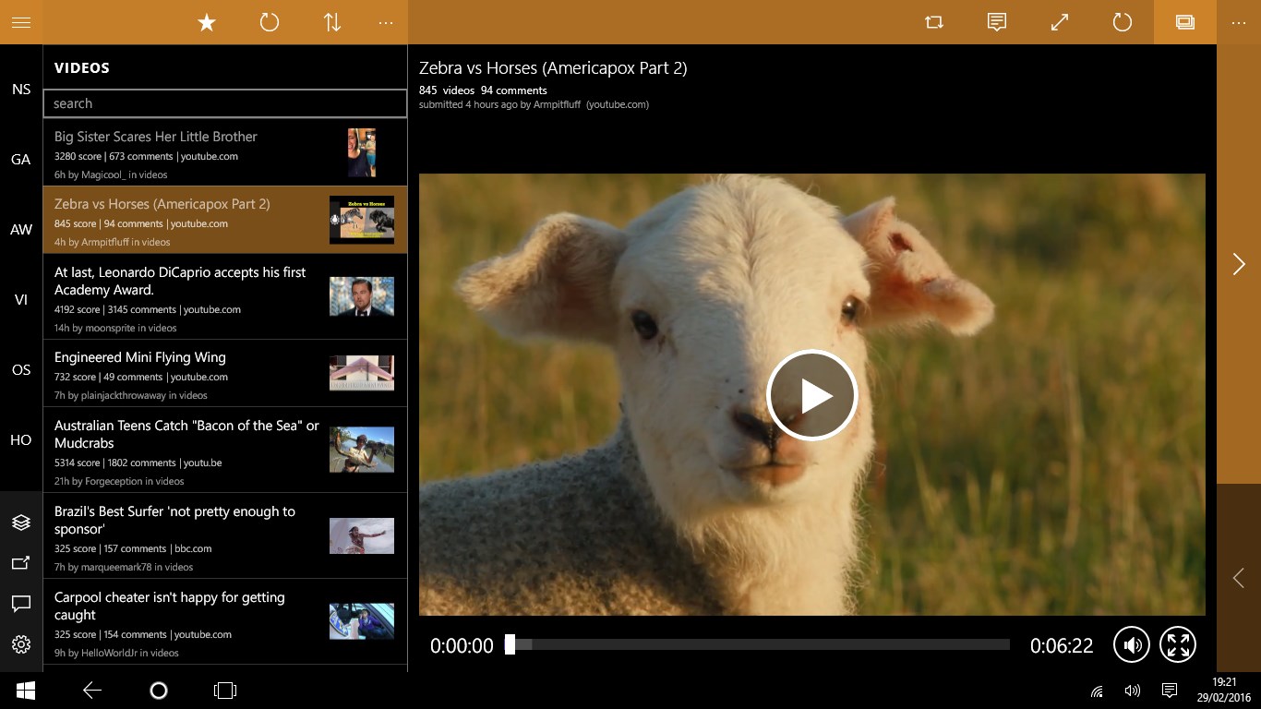Toggle fullscreen video mode
1261x709 pixels.
pos(1178,644)
